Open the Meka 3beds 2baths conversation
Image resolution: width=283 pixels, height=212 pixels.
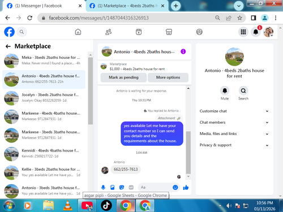pos(44,60)
